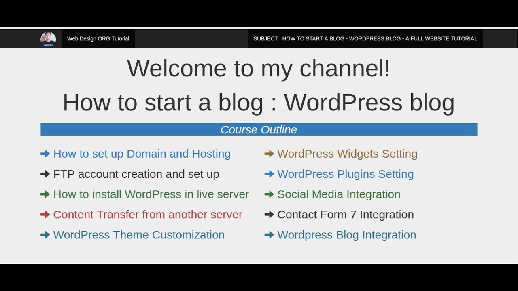Image resolution: width=518 pixels, height=291 pixels.
Task: Open Wordpress Blog Integration
Action: pyautogui.click(x=347, y=235)
